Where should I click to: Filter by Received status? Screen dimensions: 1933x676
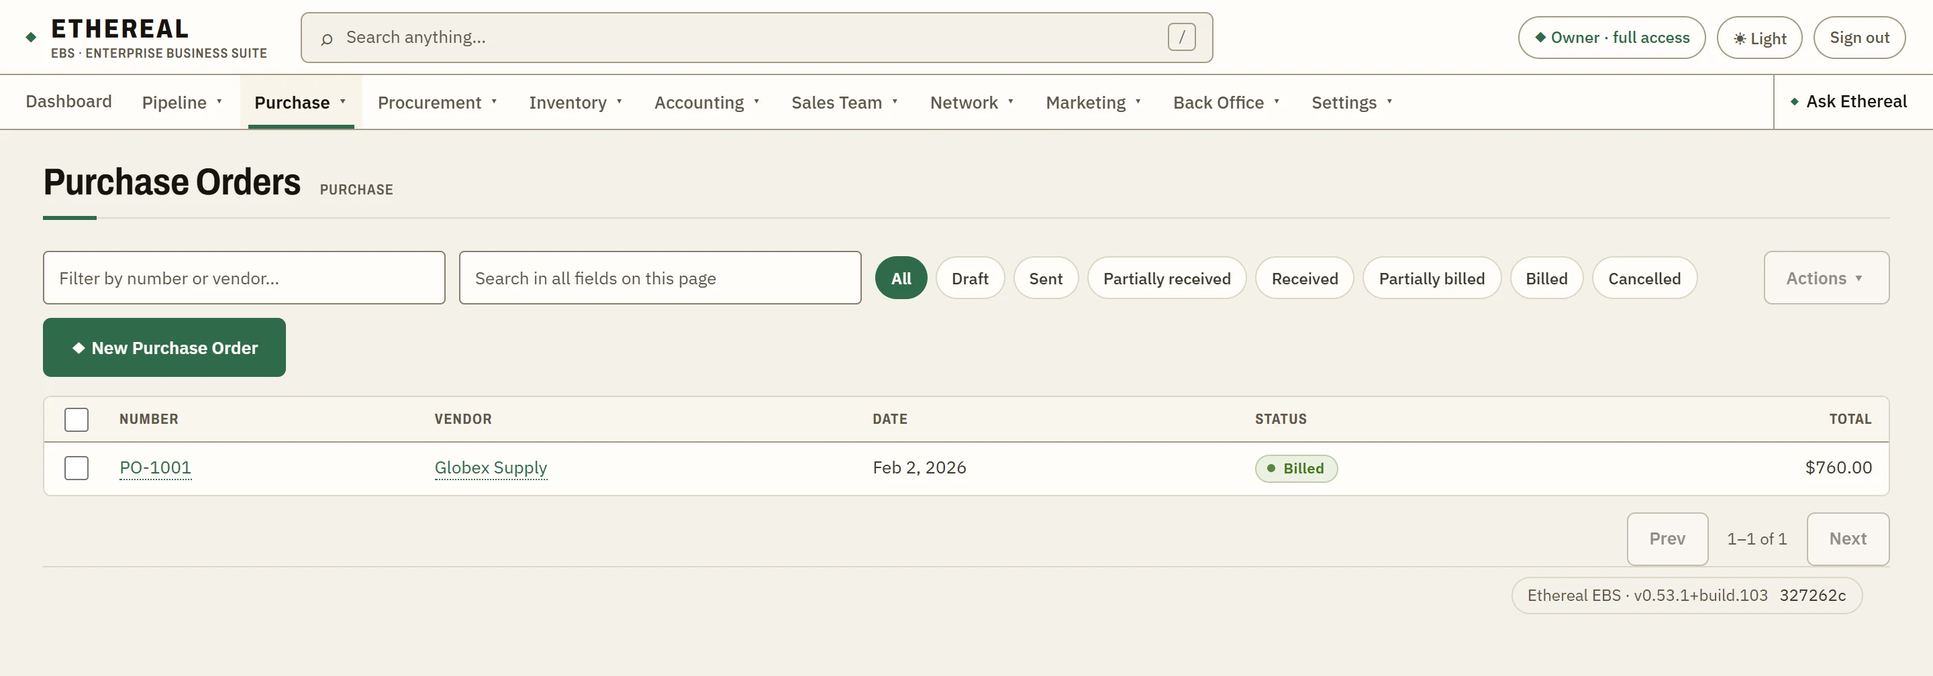point(1304,278)
